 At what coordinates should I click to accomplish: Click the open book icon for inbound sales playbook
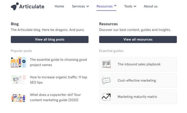pyautogui.click(x=106, y=64)
